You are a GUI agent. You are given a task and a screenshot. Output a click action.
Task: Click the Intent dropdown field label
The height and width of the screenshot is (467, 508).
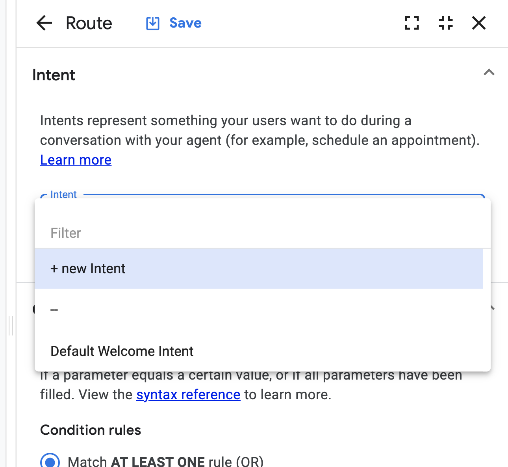[63, 195]
